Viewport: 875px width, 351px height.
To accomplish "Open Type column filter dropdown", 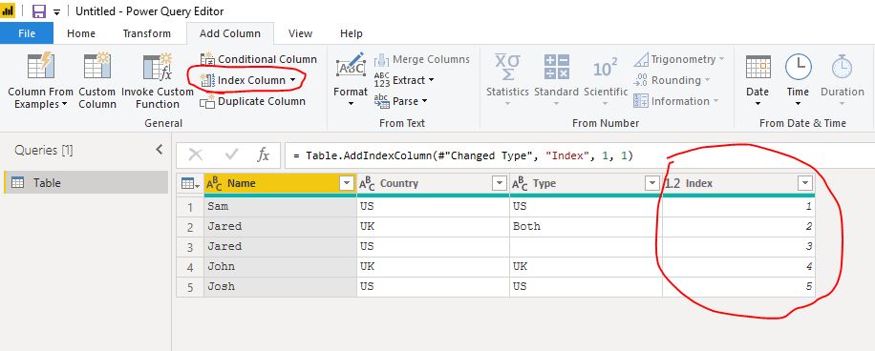I will [651, 183].
